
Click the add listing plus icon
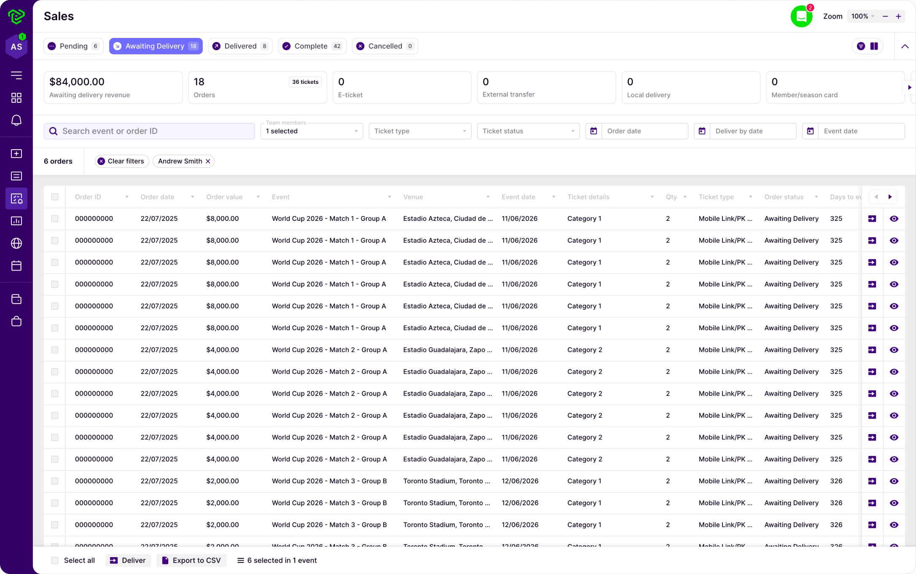pyautogui.click(x=16, y=154)
